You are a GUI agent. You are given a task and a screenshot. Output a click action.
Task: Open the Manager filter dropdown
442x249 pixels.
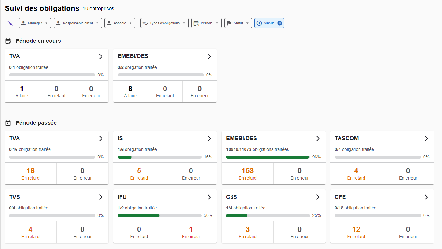[35, 23]
